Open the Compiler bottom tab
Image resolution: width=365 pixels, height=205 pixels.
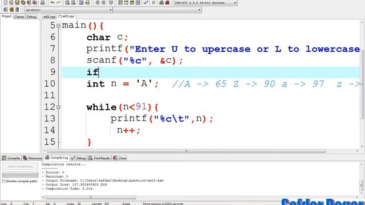tap(11, 158)
